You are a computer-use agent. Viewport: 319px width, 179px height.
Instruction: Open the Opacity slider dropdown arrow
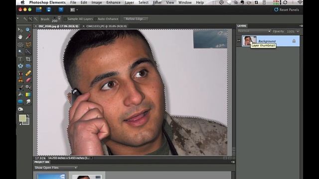click(298, 31)
